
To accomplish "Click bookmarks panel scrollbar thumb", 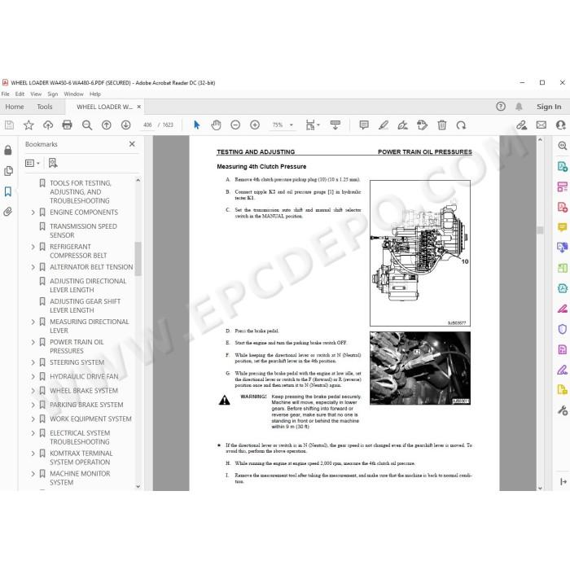I will click(x=138, y=258).
